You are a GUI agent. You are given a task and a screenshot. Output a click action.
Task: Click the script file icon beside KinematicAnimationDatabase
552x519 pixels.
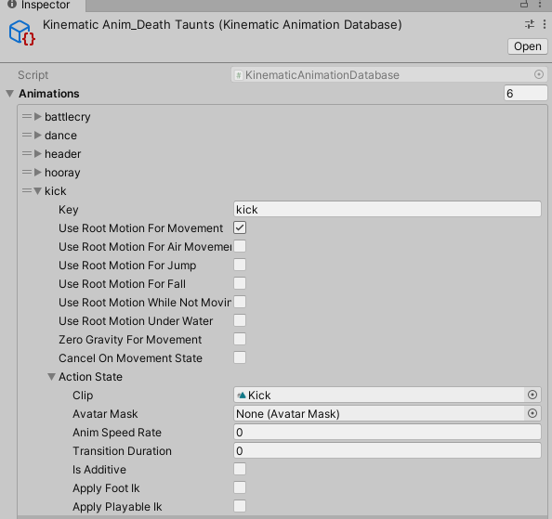tap(239, 75)
